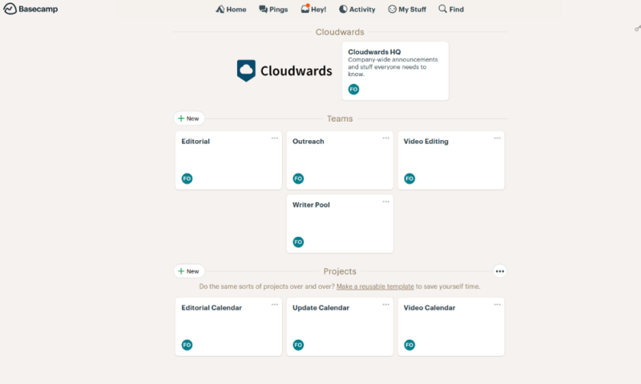Click the Cloudwards shield cloud logo

click(246, 70)
